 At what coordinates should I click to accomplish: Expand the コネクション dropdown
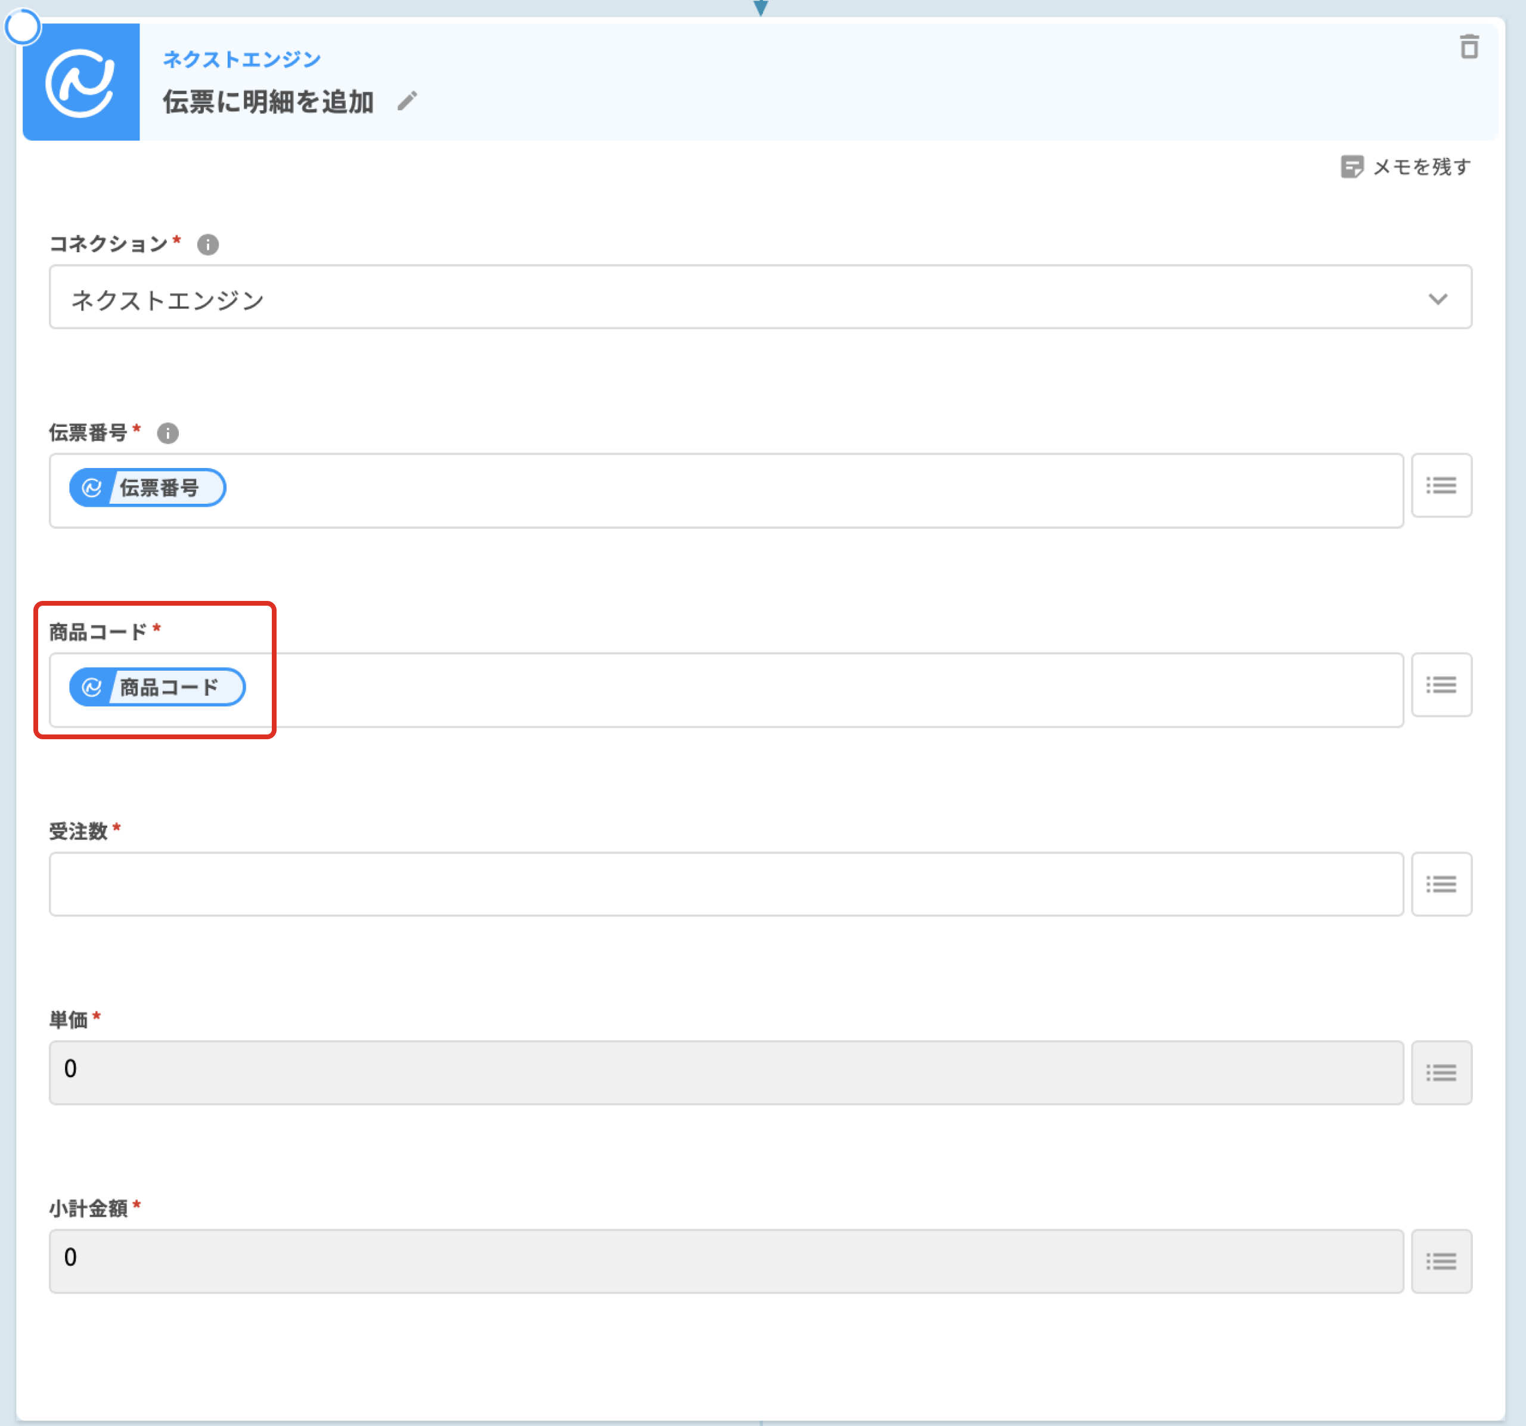[x=760, y=298]
